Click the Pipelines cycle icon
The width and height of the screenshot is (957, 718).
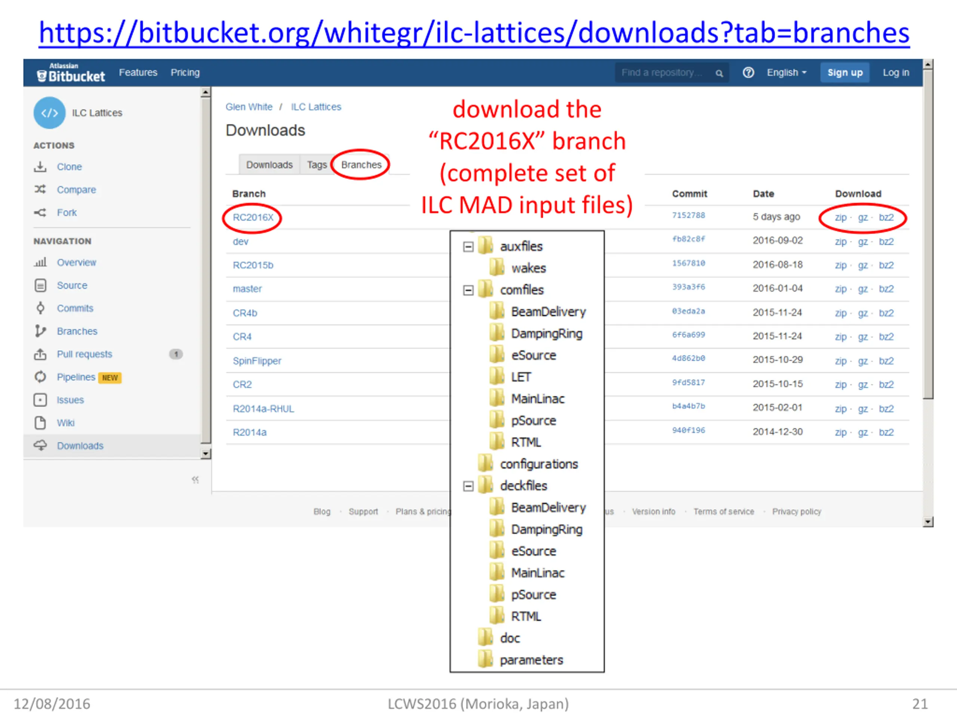40,377
